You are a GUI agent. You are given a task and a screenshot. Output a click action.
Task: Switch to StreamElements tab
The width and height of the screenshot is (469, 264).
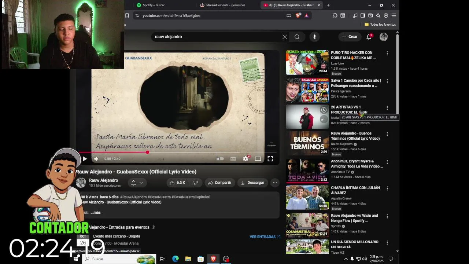tap(227, 5)
